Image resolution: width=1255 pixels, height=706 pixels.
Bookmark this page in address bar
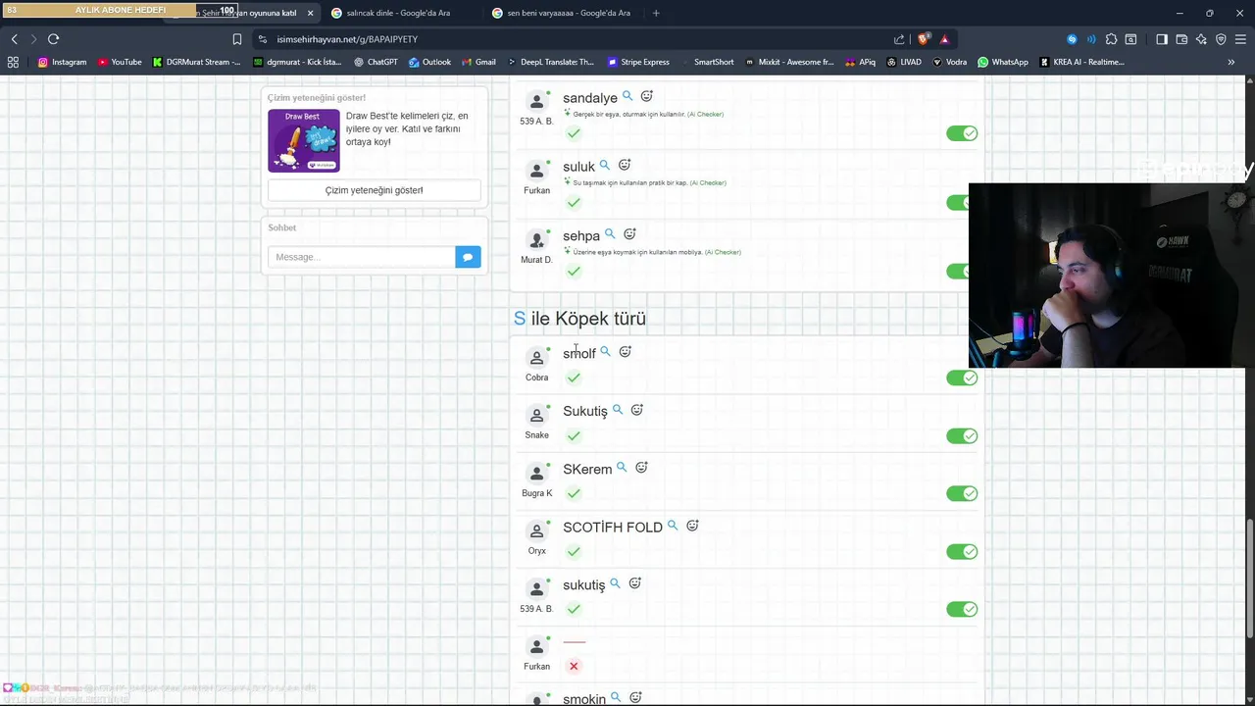(236, 39)
